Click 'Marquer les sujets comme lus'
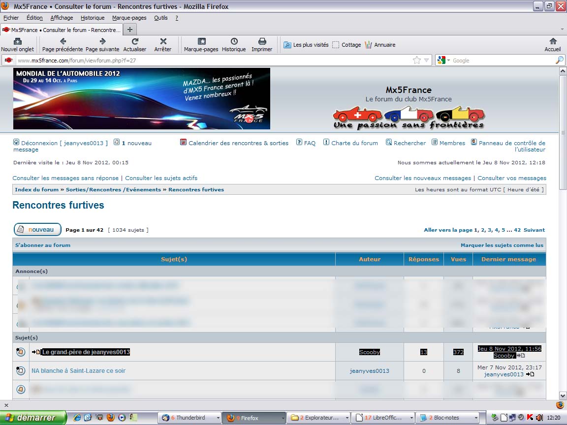The image size is (567, 425). point(502,245)
